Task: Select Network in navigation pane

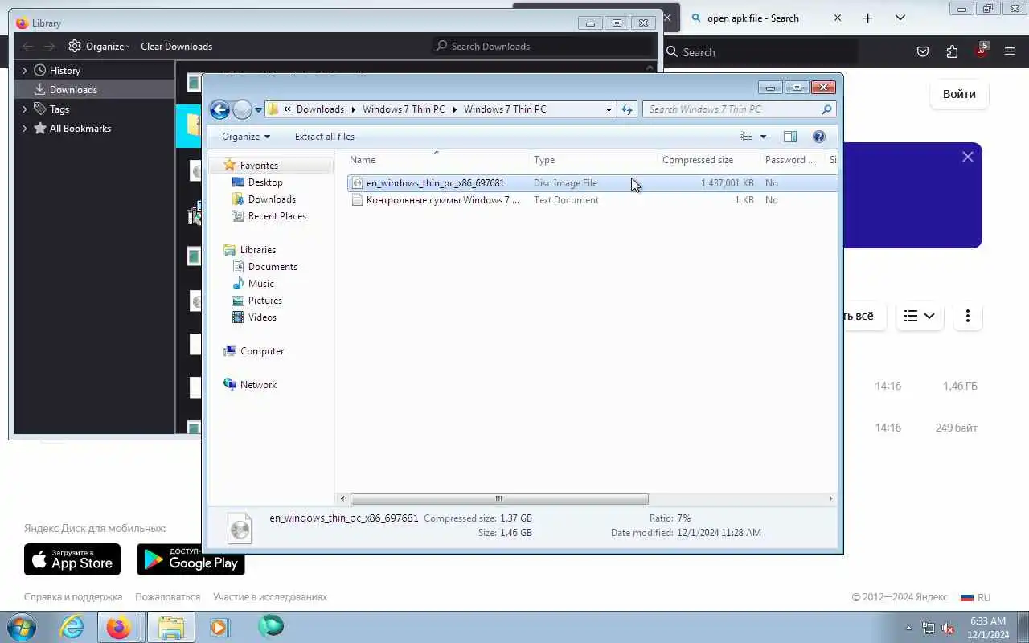Action: coord(257,385)
